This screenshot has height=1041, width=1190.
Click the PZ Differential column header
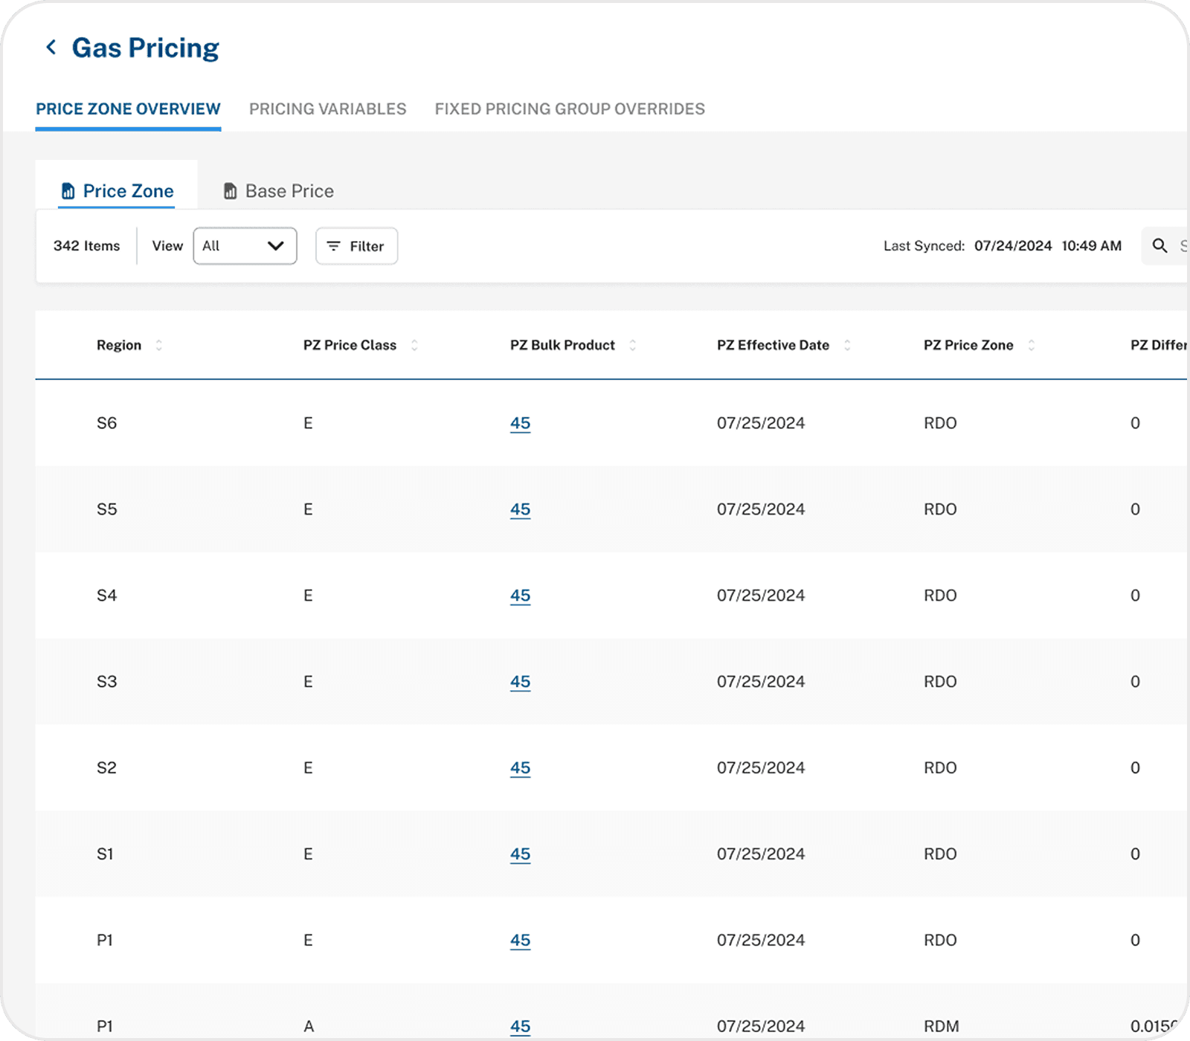(x=1157, y=345)
